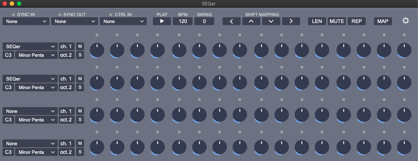
Task: Click the MAP button
Action: pyautogui.click(x=383, y=21)
